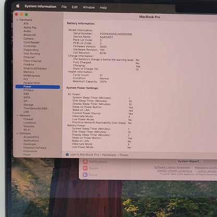Collapse the Hardware section
This screenshot has height=217, width=217.
click(x=17, y=20)
